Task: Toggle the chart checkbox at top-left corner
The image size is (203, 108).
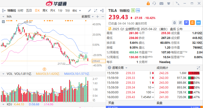Action: [x=3, y=22]
